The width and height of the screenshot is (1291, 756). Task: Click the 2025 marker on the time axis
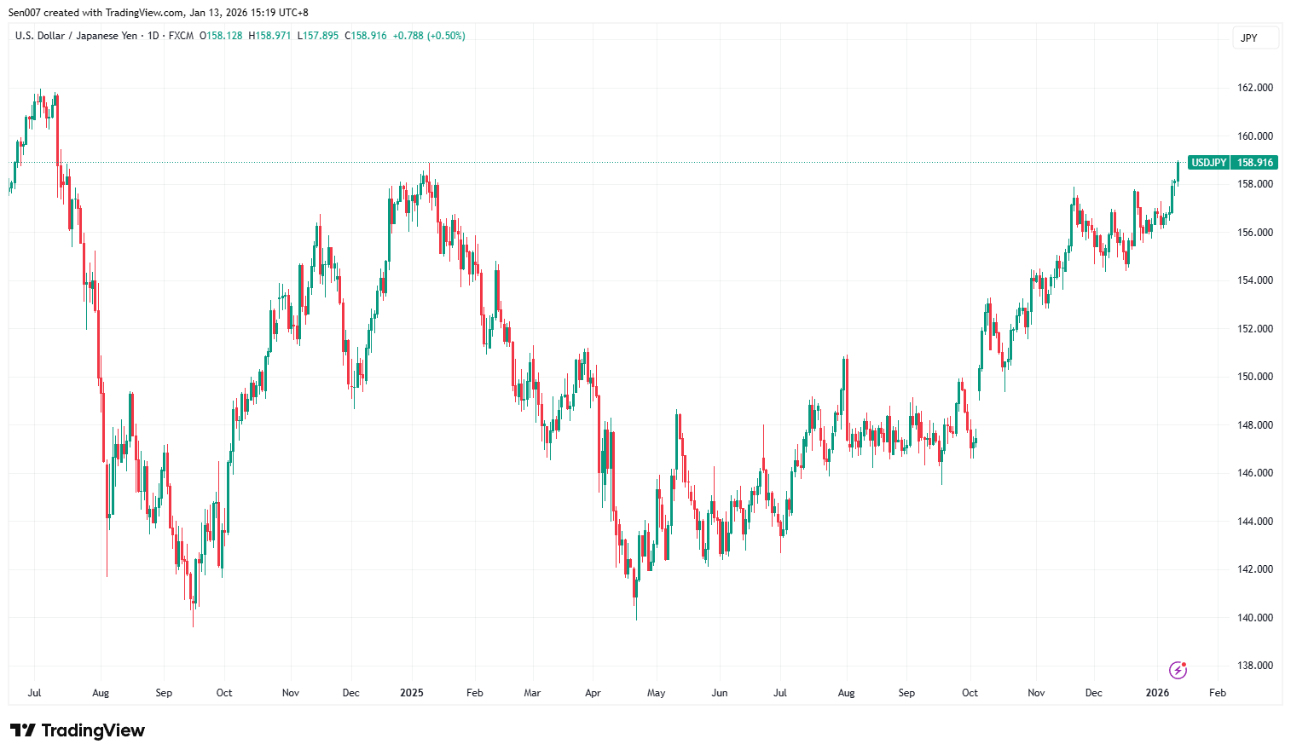point(413,693)
